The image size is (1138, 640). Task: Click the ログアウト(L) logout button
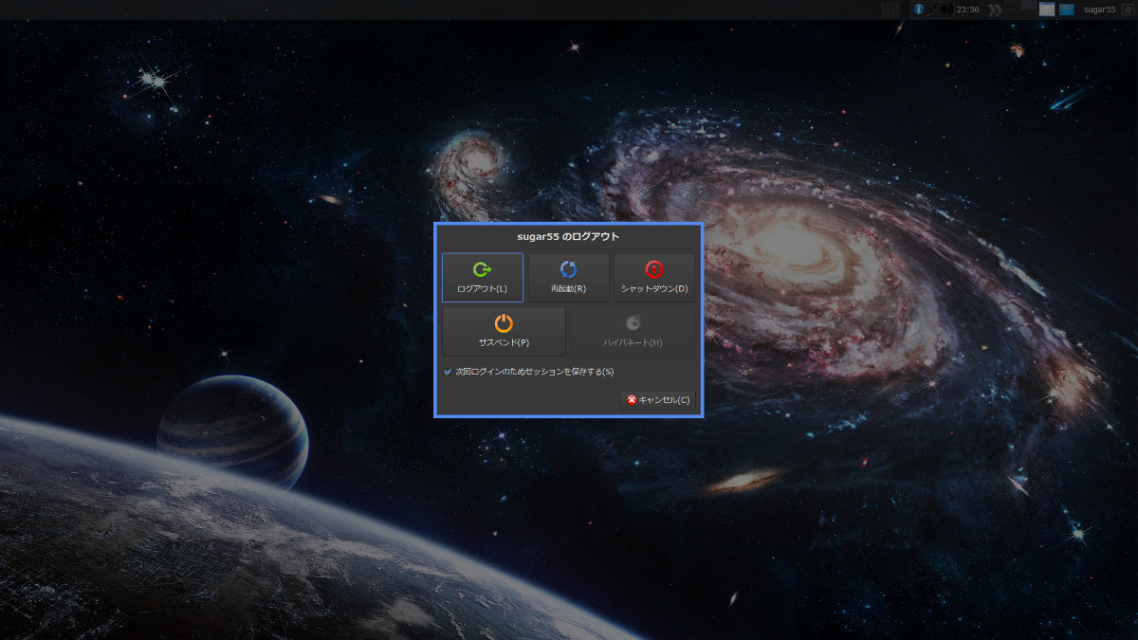(x=482, y=277)
